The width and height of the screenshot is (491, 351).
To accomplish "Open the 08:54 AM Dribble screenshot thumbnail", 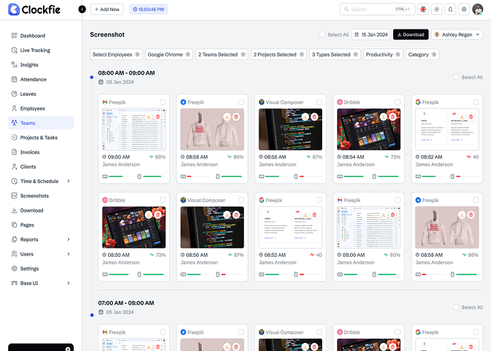I will (x=369, y=129).
